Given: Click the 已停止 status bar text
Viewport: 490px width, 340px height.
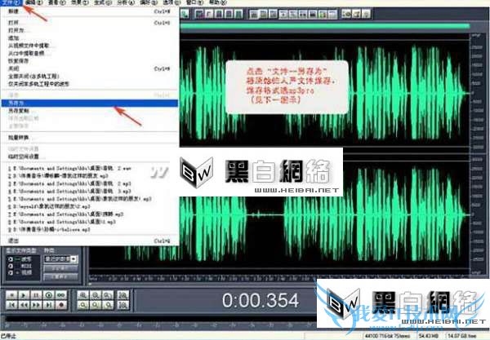Looking at the screenshot, I should coord(9,336).
